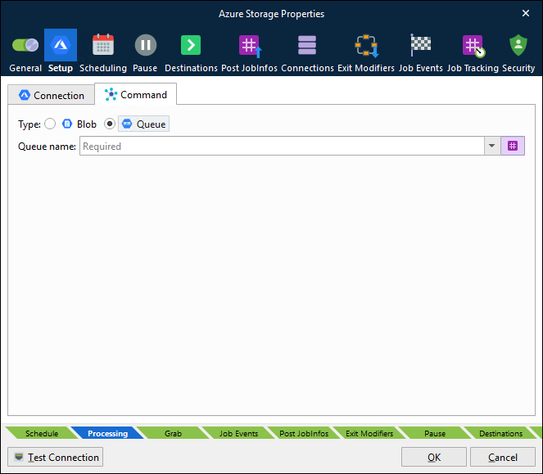
Task: Jump to the Schedule stage
Action: pos(42,433)
